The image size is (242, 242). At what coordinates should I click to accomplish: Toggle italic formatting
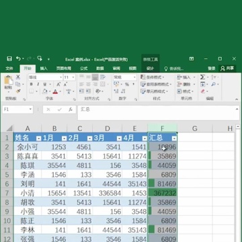[38, 84]
